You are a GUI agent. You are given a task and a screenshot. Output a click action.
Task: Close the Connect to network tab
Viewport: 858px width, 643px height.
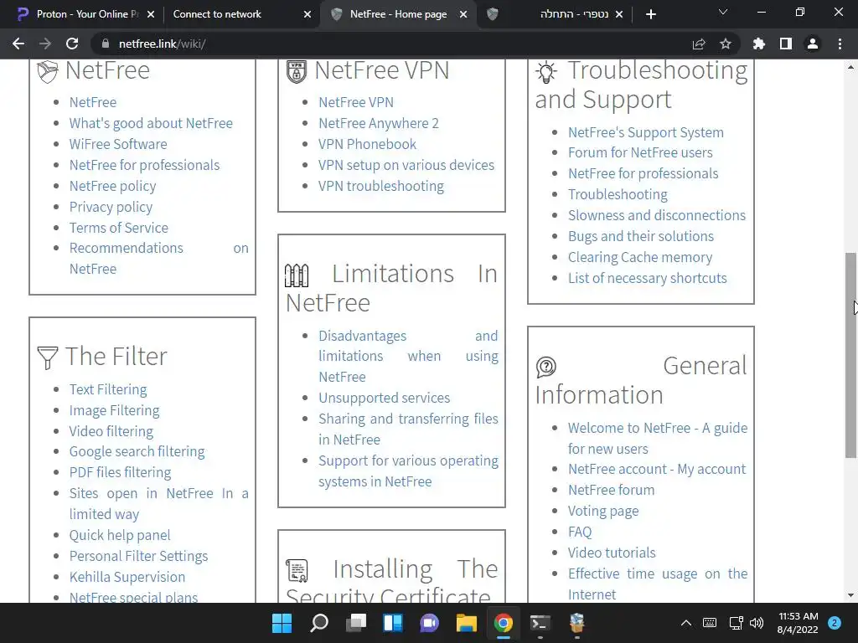pos(308,14)
